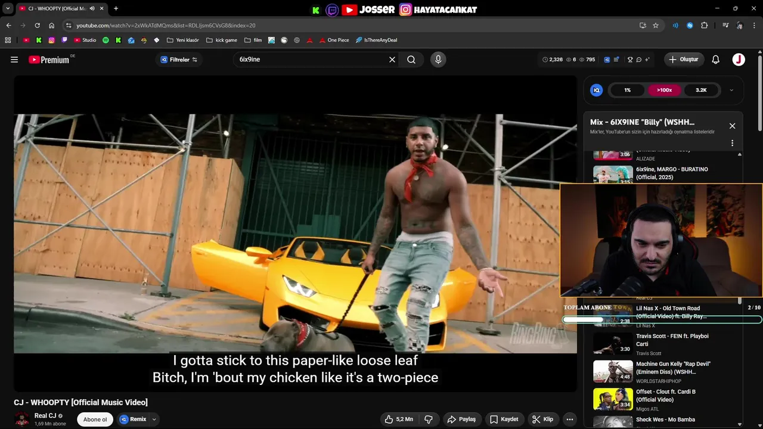
Task: Go to browser home page
Action: [x=51, y=26]
